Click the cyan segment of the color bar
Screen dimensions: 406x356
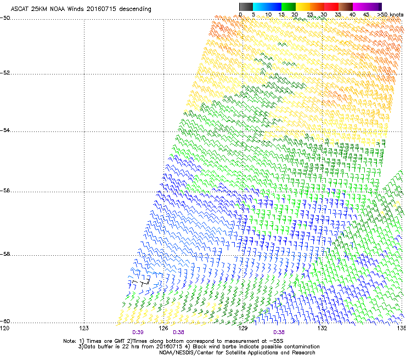point(260,7)
